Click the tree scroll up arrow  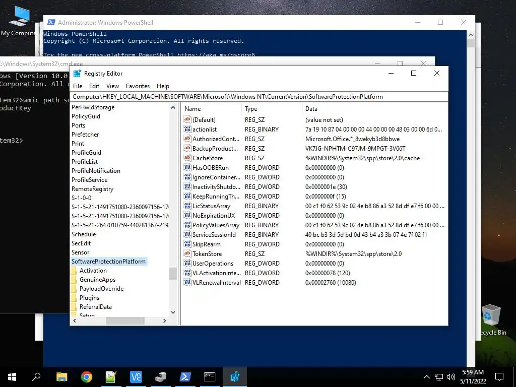coord(173,107)
